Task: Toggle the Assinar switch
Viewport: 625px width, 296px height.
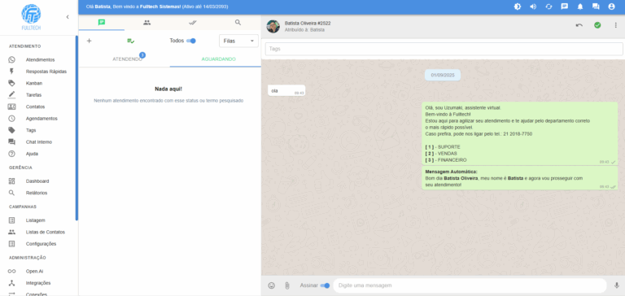Action: tap(325, 285)
